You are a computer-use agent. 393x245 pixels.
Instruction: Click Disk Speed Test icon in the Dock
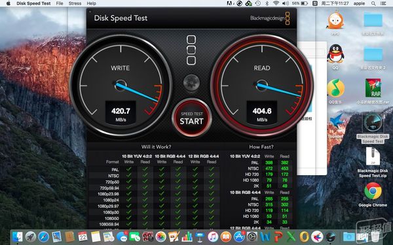[330, 237]
